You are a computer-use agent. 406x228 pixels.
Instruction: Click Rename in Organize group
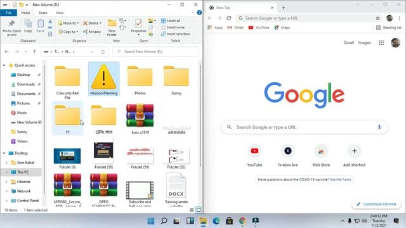click(92, 32)
